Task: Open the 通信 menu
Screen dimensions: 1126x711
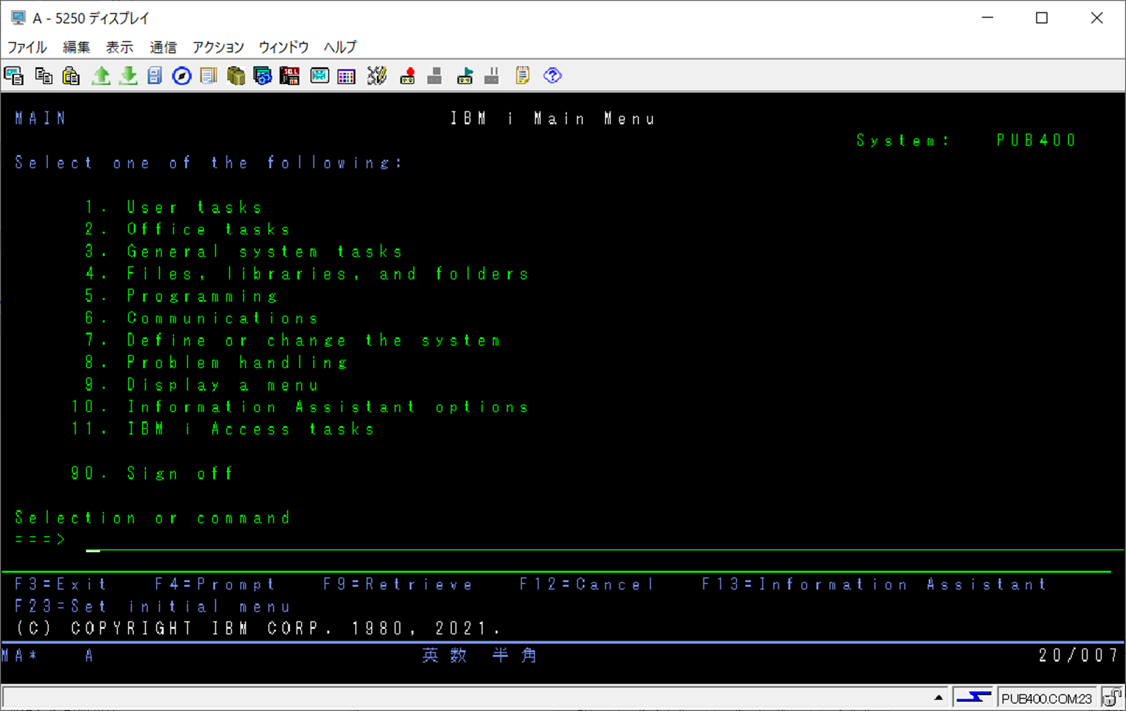Action: click(162, 47)
